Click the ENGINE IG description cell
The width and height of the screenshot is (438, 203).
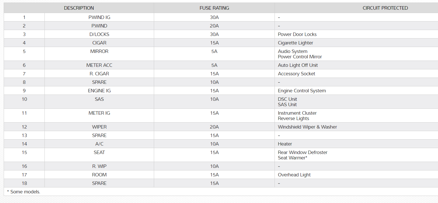(x=99, y=91)
